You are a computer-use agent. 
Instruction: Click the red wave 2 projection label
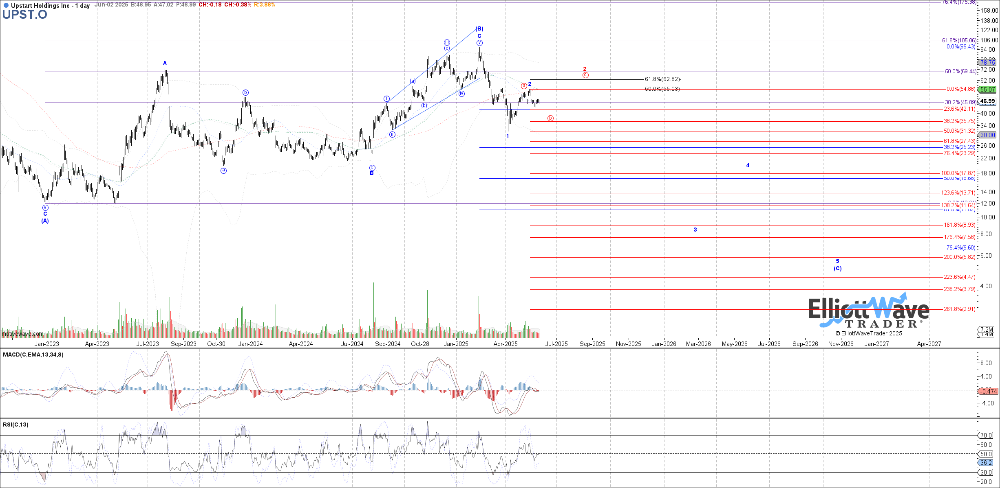pyautogui.click(x=585, y=69)
